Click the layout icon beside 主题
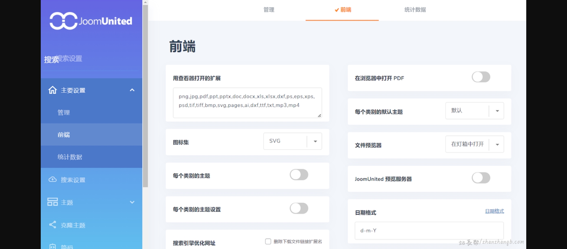This screenshot has height=249, width=567. pos(53,202)
